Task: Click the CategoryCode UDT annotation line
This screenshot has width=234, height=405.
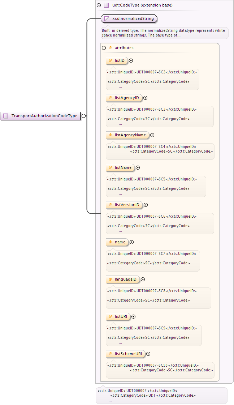Action: point(153,396)
